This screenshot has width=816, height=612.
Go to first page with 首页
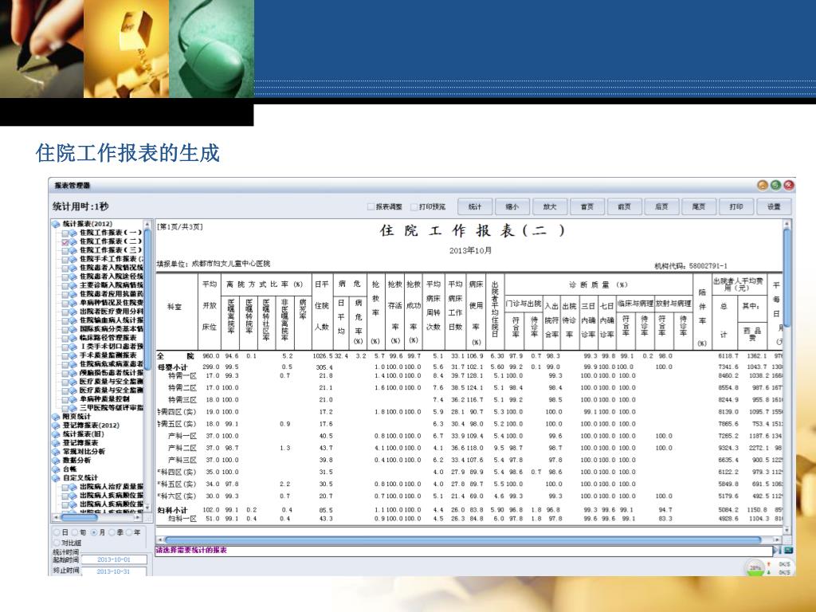coord(587,206)
